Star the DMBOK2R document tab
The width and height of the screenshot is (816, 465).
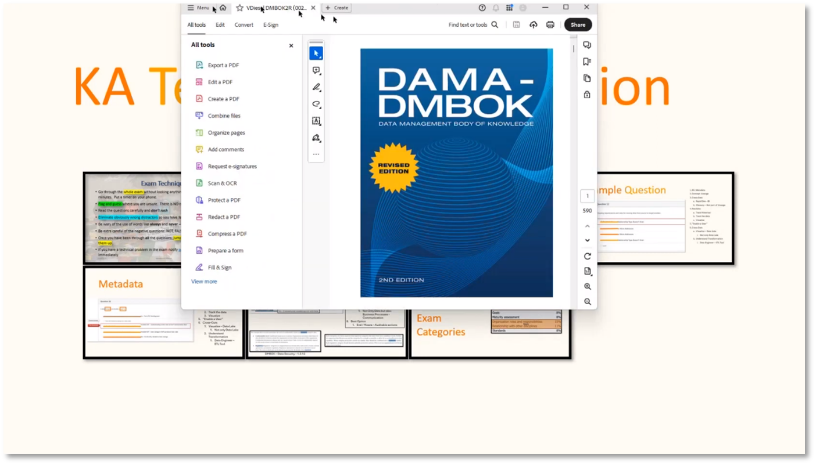239,8
